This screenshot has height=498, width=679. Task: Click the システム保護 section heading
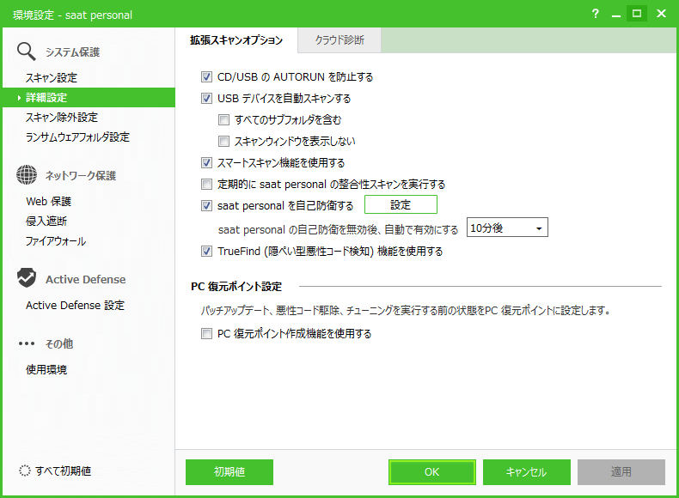pyautogui.click(x=73, y=52)
